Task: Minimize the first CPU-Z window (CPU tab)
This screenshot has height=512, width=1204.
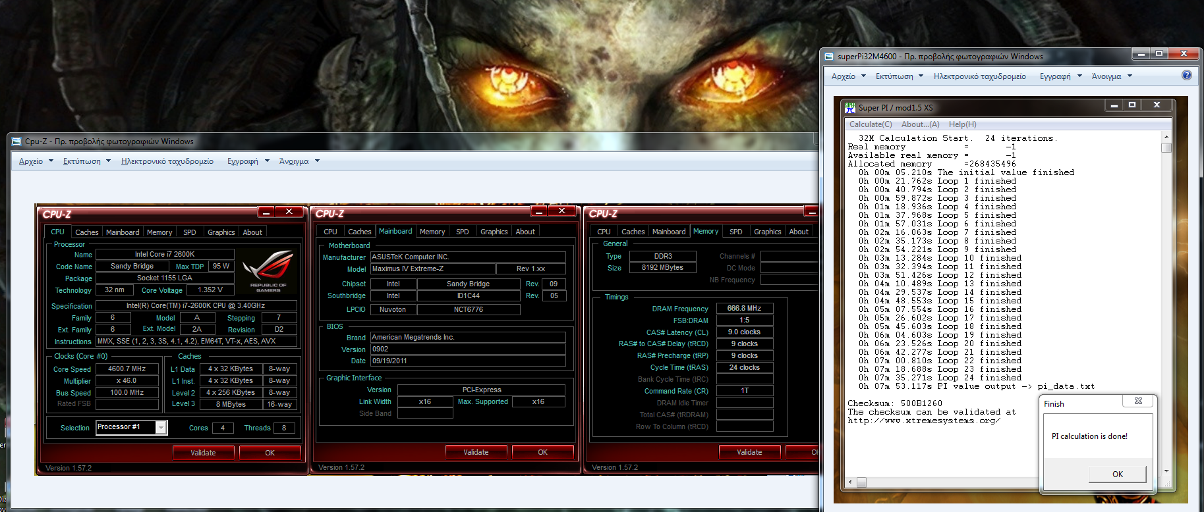Action: pyautogui.click(x=266, y=212)
